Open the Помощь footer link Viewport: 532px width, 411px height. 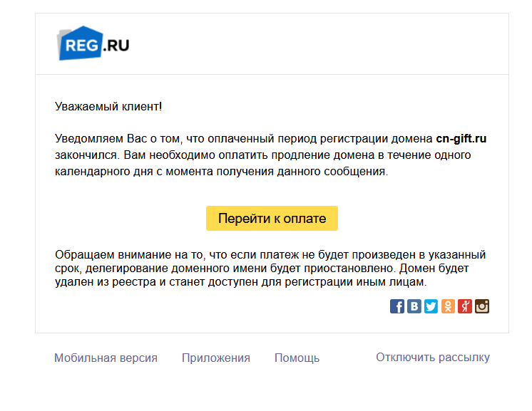(297, 358)
